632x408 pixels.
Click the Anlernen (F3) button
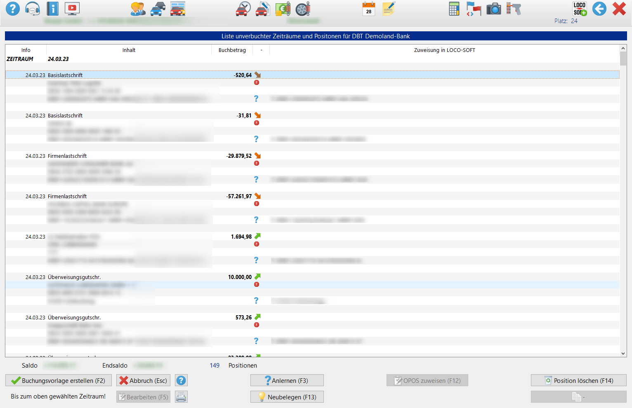(x=287, y=380)
